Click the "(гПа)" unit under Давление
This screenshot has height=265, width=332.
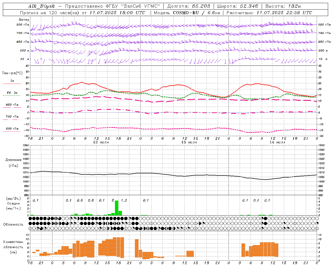[x=13, y=166]
